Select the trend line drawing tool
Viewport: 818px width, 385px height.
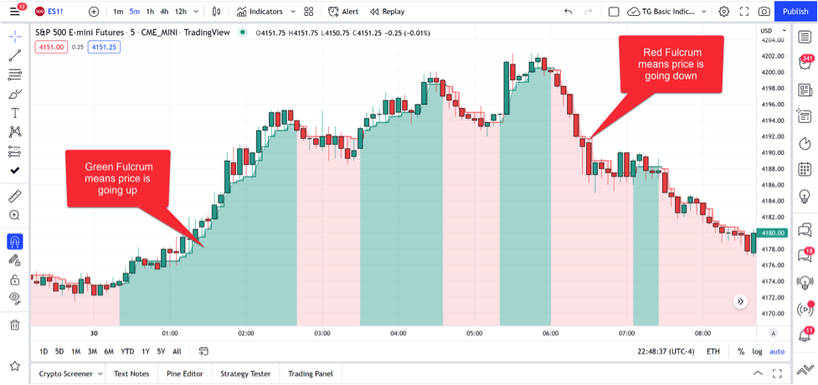click(15, 55)
